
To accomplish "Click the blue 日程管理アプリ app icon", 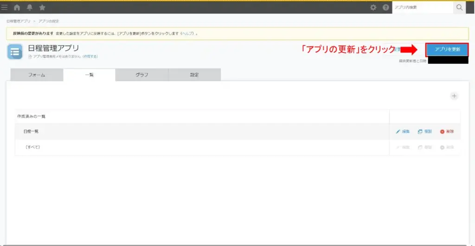I will (x=15, y=52).
